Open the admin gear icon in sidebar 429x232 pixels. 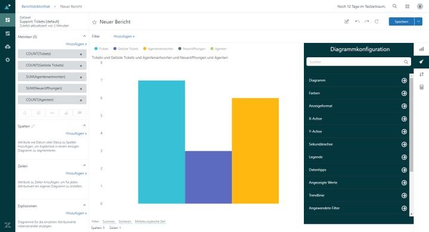7,60
